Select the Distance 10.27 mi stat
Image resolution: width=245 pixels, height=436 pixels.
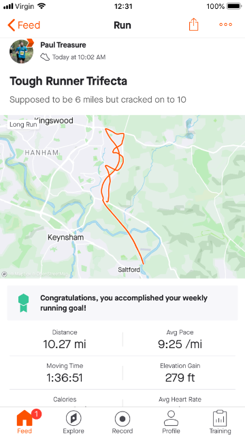pyautogui.click(x=65, y=340)
